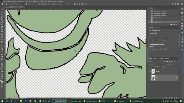Select the Eyedropper tool
184x103 pixels.
tap(2, 22)
